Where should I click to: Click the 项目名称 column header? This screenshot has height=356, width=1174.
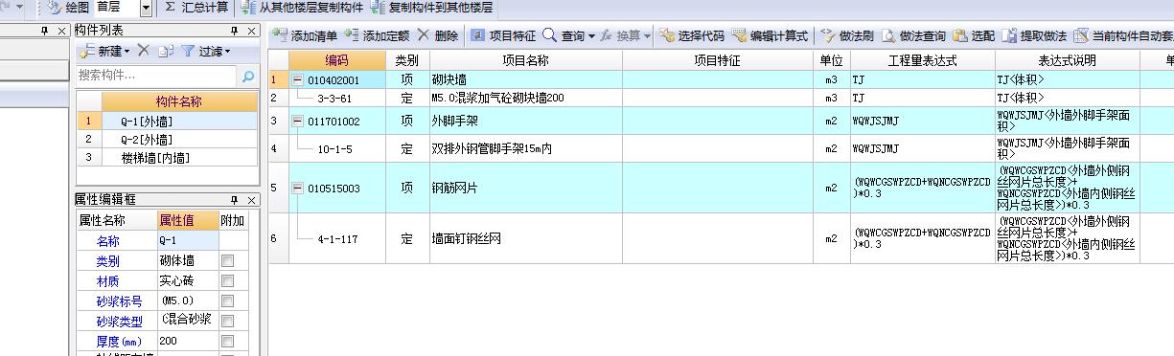526,59
